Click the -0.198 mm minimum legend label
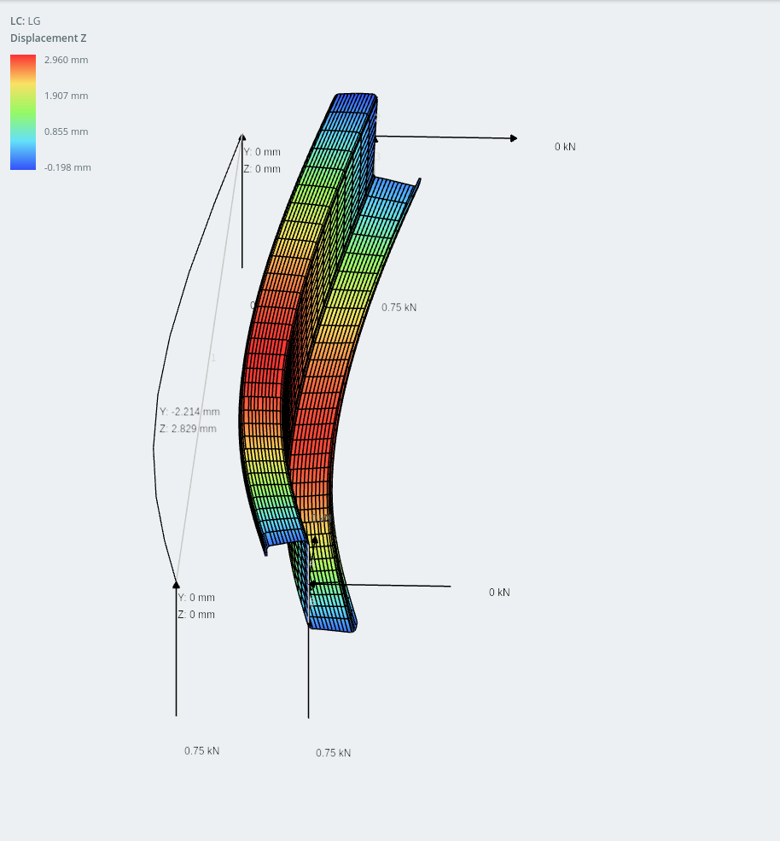Viewport: 780px width, 841px height. tap(67, 167)
